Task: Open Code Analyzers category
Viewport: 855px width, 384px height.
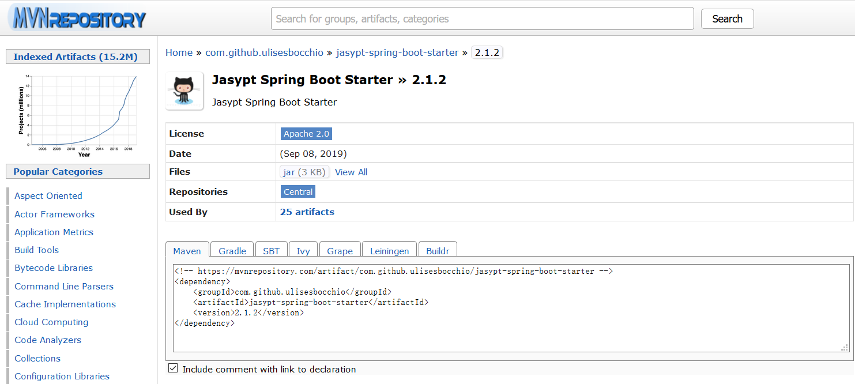Action: pos(48,340)
